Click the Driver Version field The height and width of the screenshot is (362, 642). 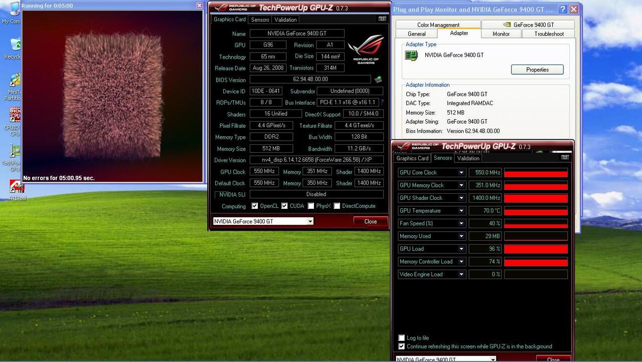316,160
